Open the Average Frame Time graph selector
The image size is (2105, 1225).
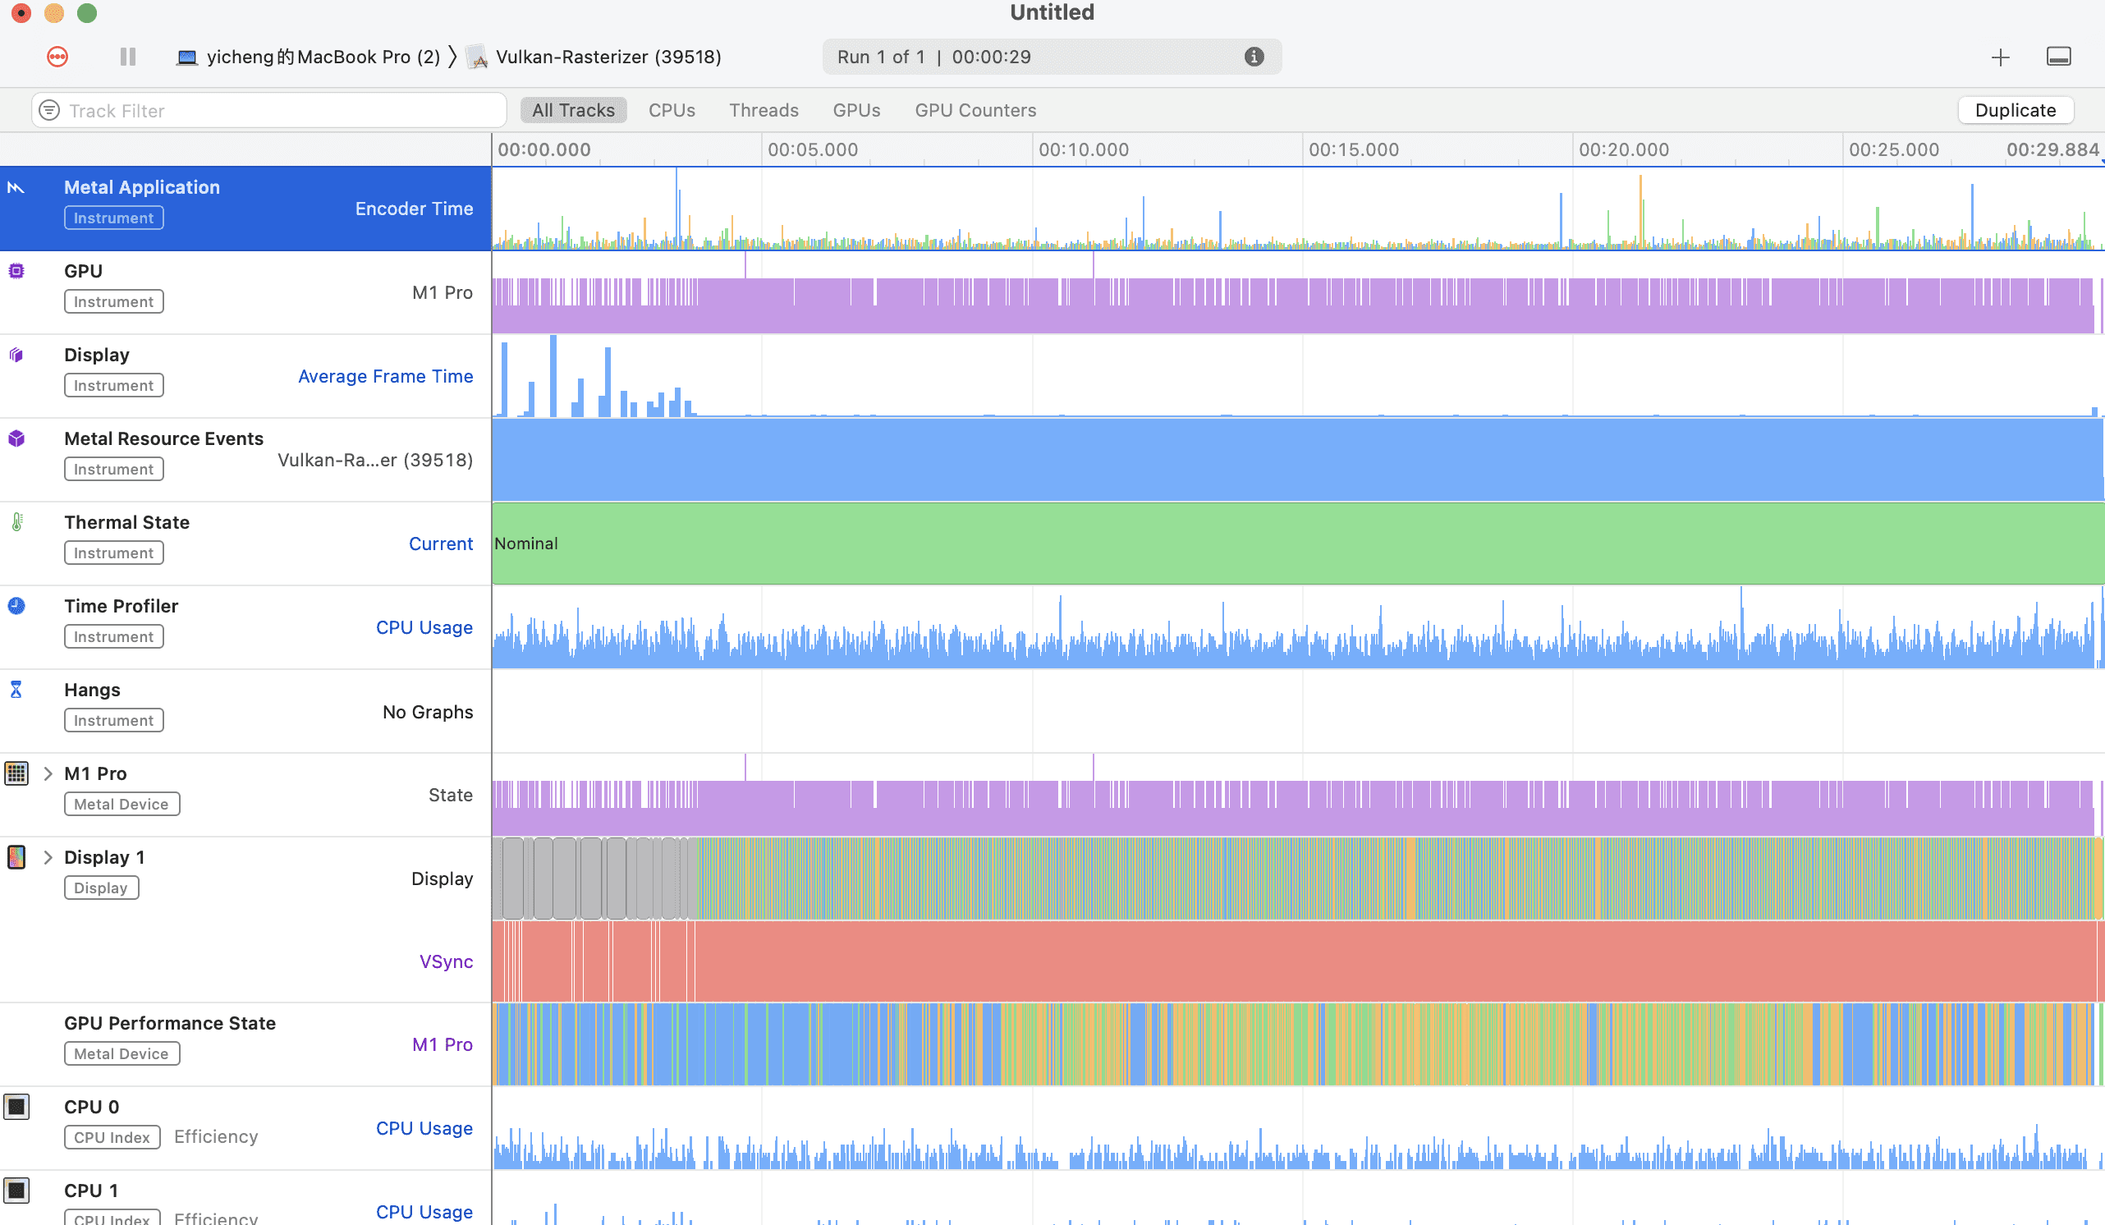tap(385, 376)
